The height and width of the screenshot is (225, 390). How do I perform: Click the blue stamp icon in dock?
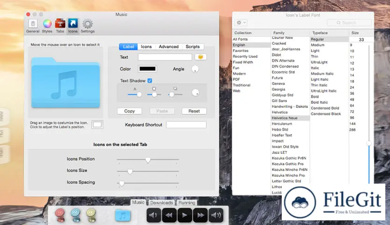[x=76, y=215]
